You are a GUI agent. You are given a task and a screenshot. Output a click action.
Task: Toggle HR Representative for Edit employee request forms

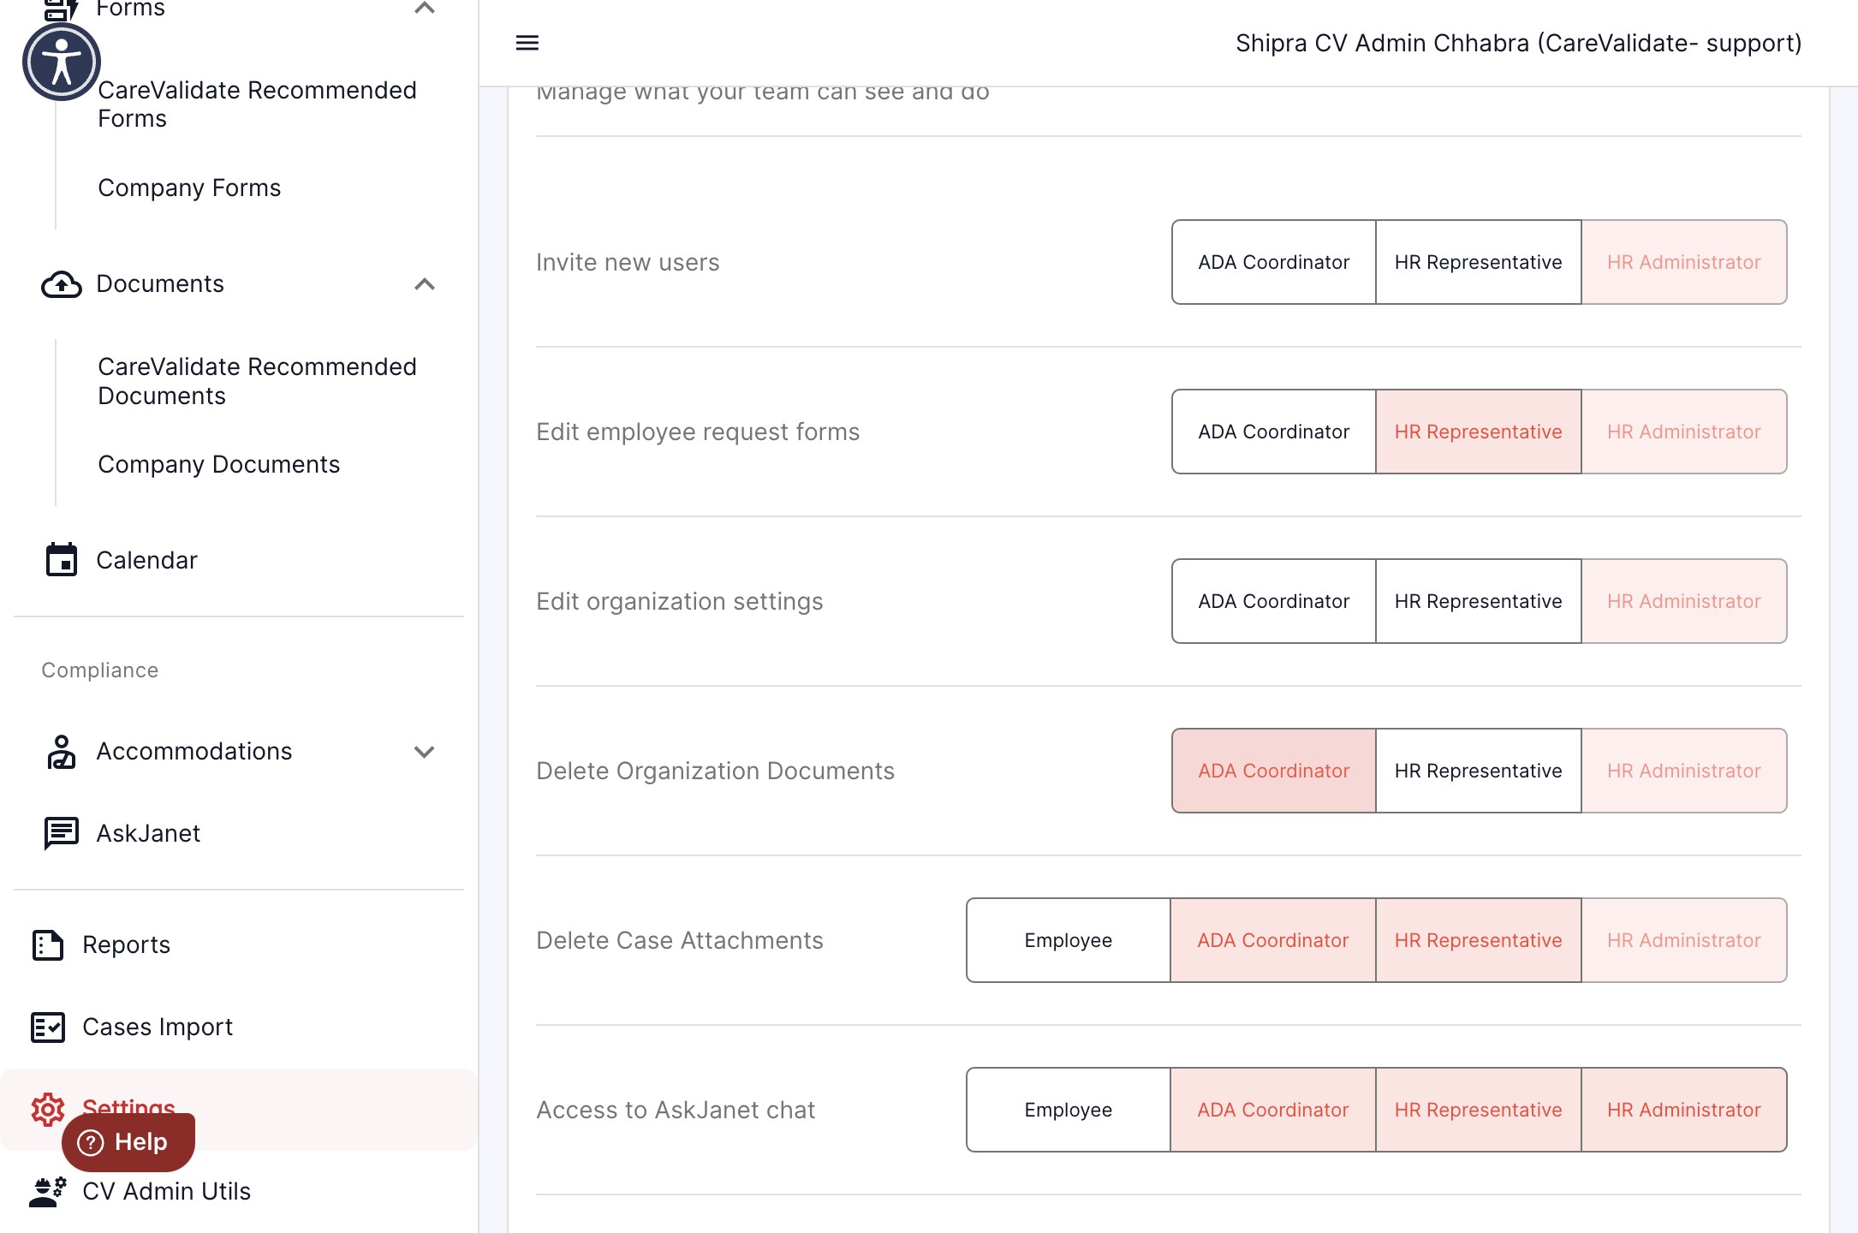1479,432
